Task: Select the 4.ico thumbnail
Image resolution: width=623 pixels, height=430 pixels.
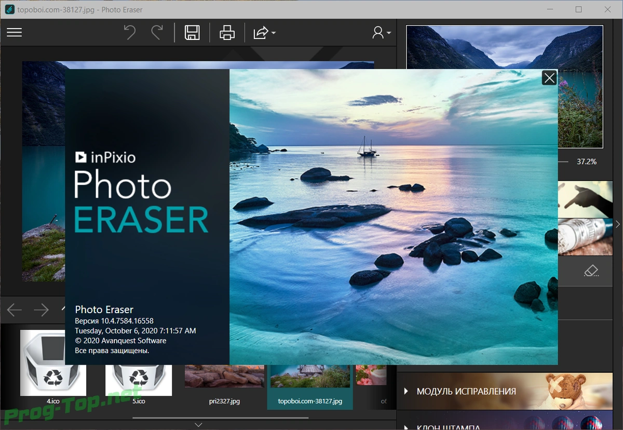Action: pyautogui.click(x=53, y=368)
